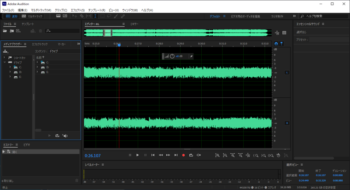Click the Media Browser auto-play speaker icon
The image size is (350, 190).
(x=65, y=136)
